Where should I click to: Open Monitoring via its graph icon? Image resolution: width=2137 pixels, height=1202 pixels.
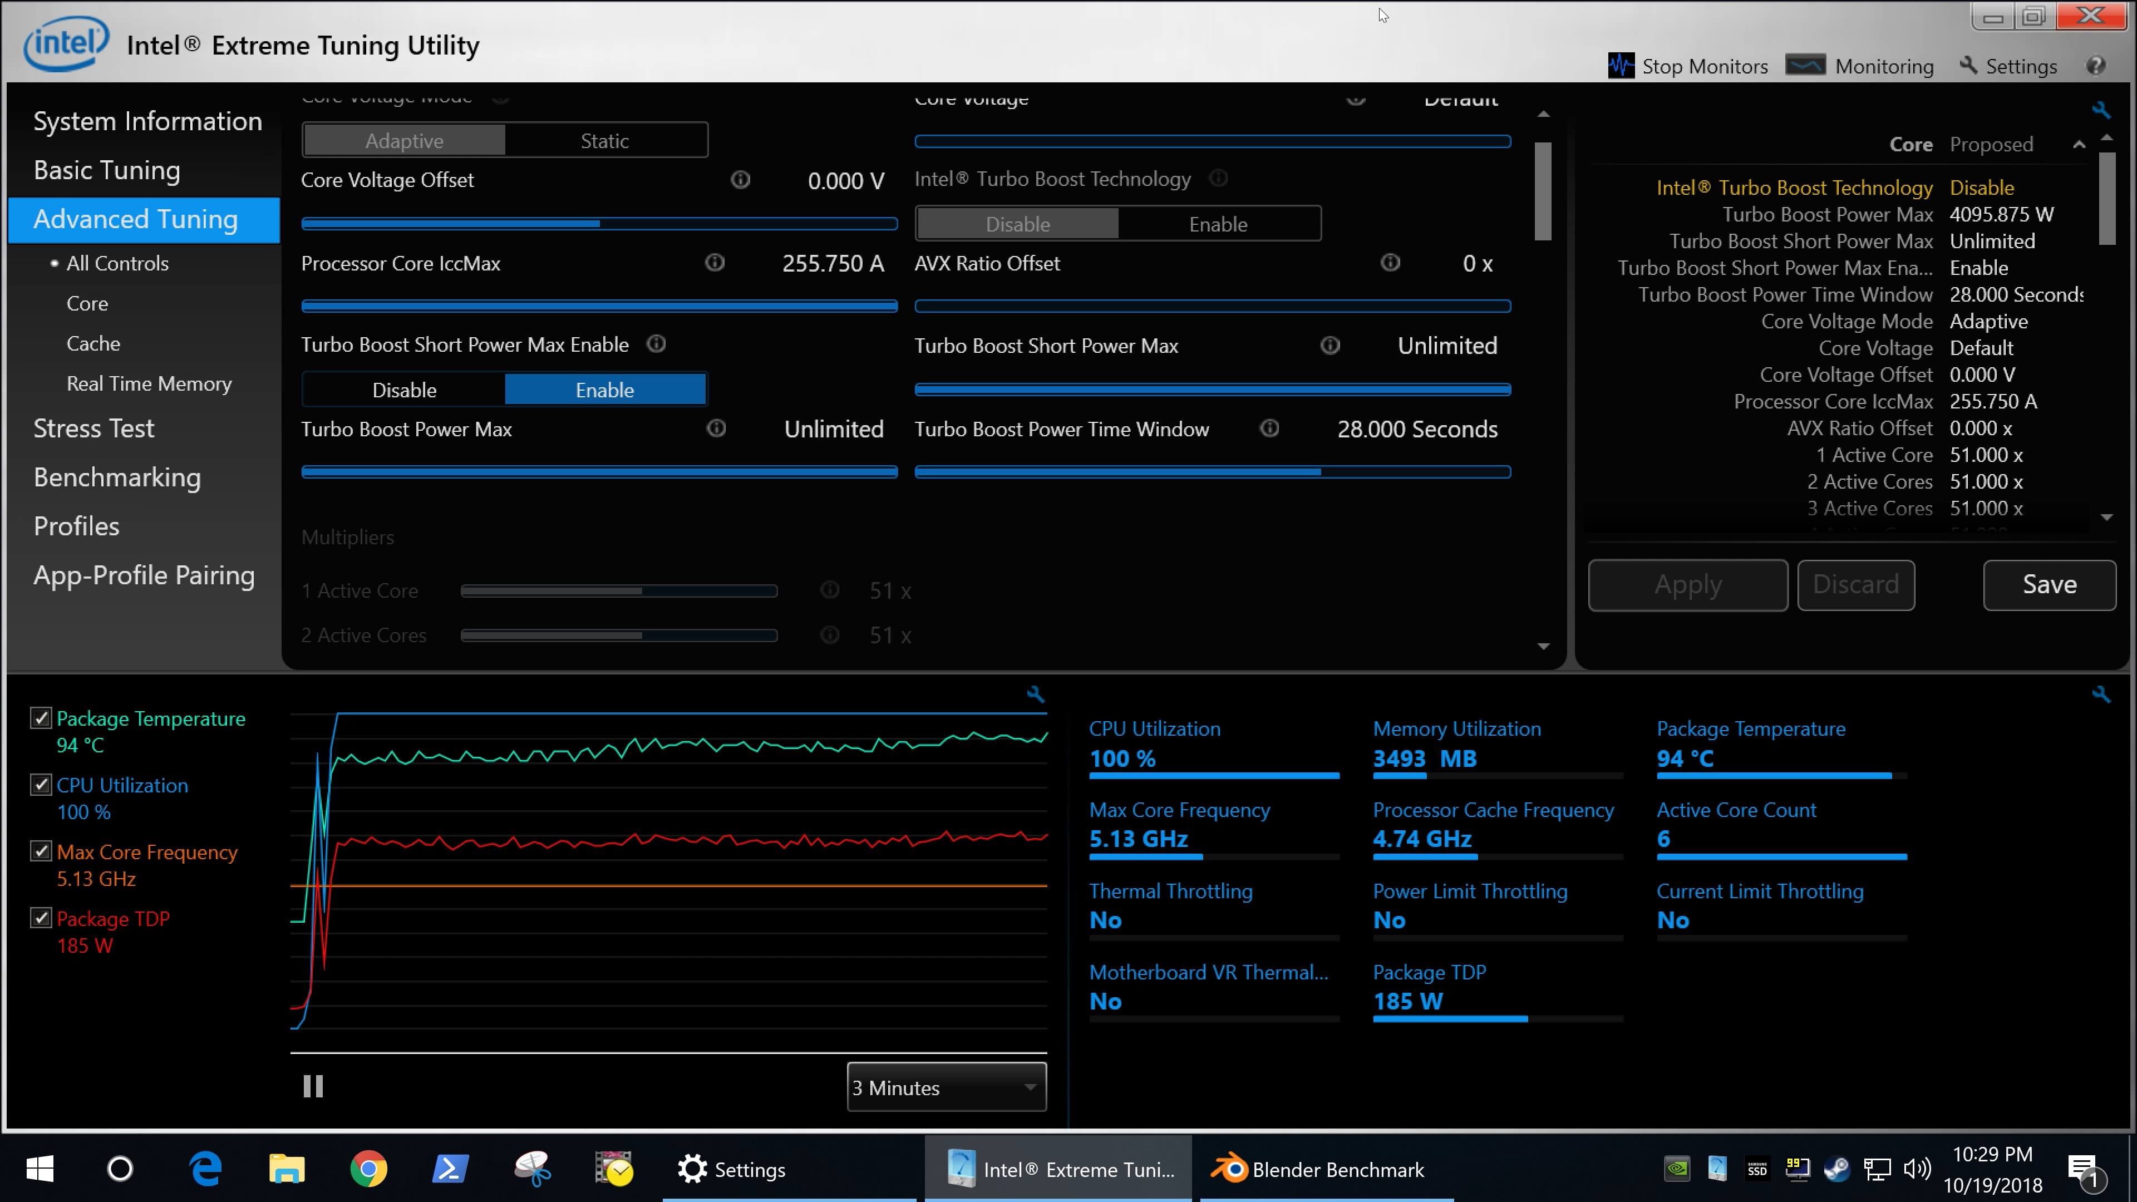click(1805, 66)
